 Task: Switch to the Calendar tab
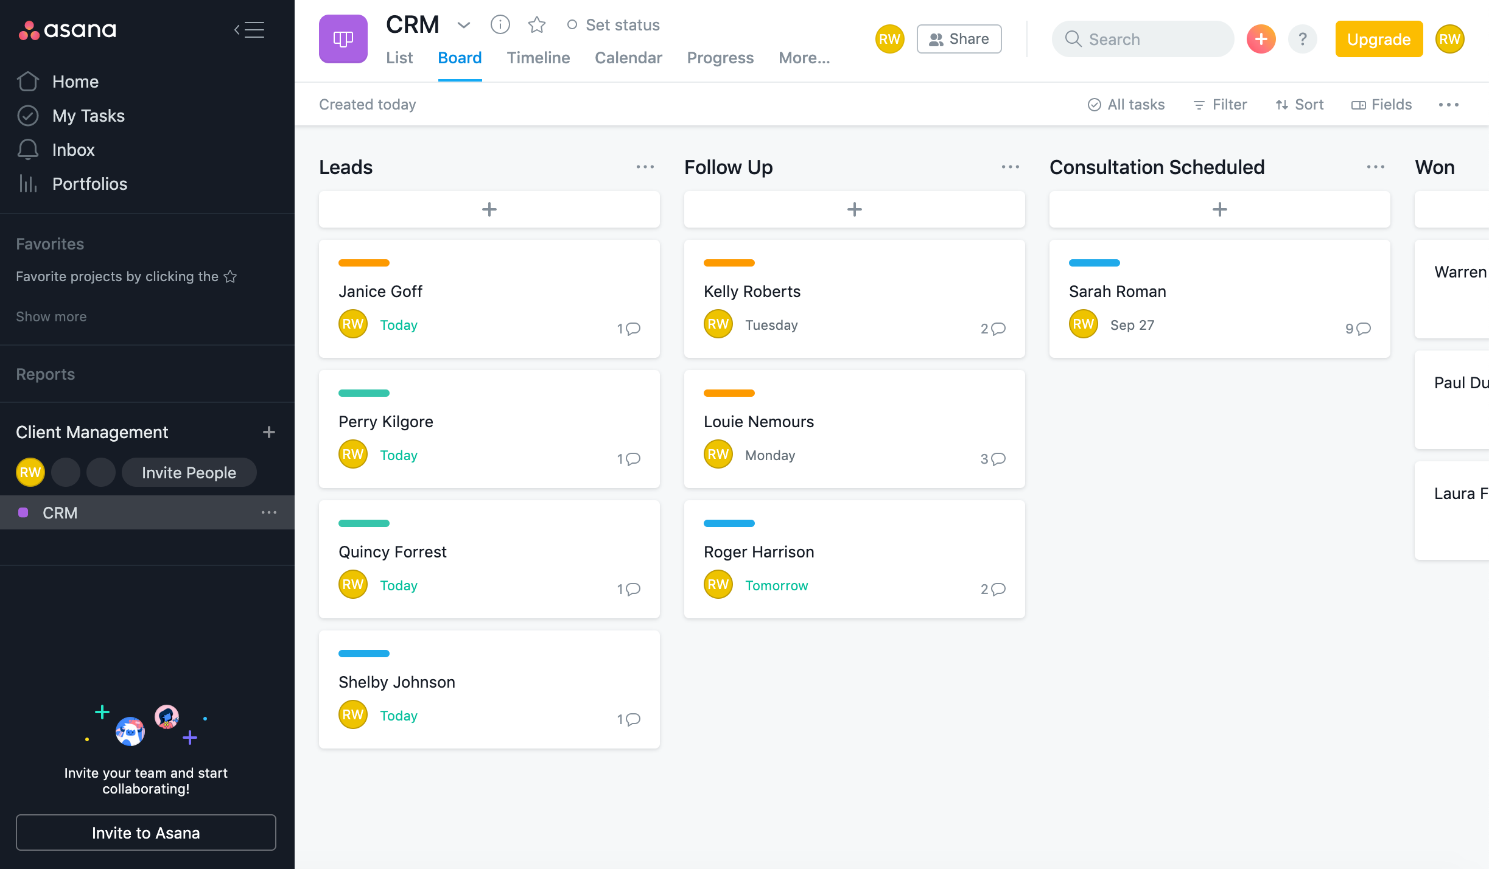tap(628, 58)
